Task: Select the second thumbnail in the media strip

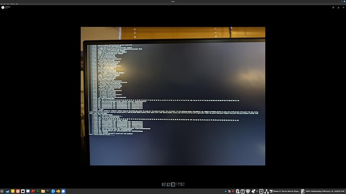Action: [x=168, y=184]
